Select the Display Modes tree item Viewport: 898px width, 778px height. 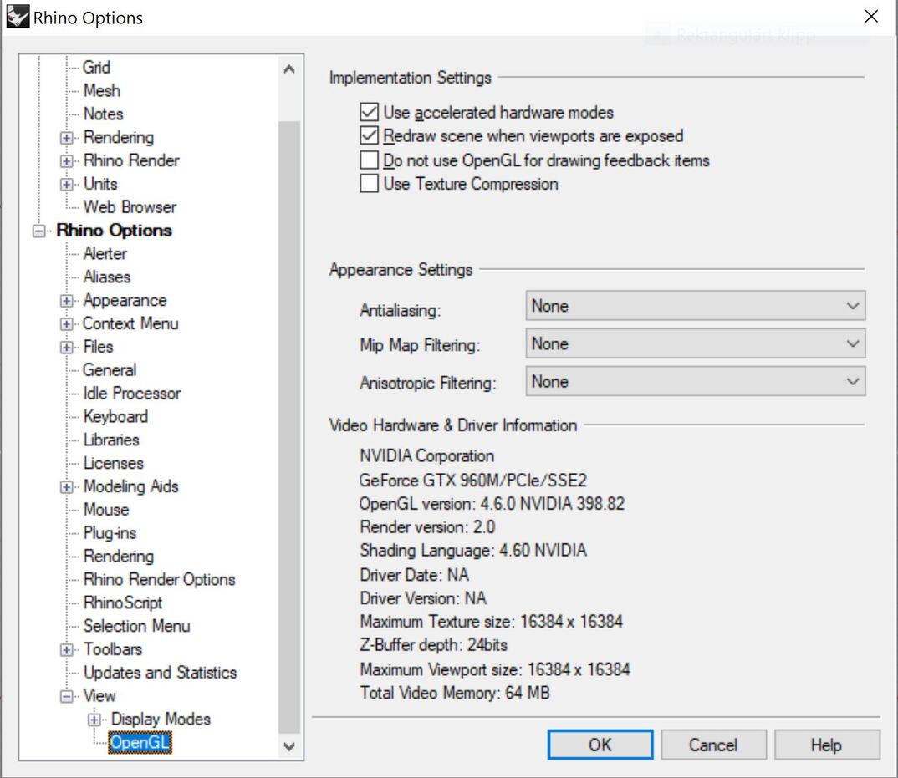[161, 719]
